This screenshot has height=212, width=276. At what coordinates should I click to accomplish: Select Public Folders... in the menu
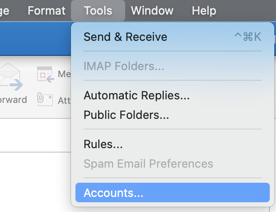[x=126, y=115]
